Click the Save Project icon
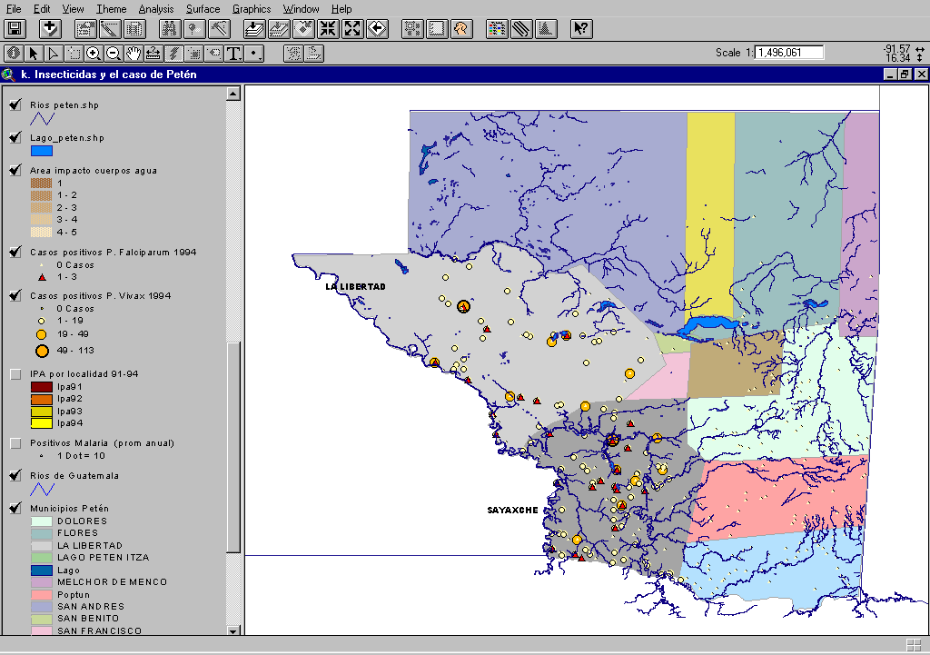Viewport: 930px width, 655px height. pos(15,29)
